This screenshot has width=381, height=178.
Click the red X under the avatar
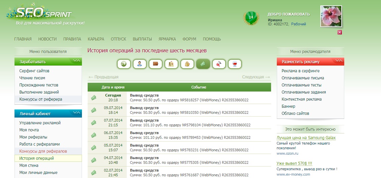(x=340, y=32)
